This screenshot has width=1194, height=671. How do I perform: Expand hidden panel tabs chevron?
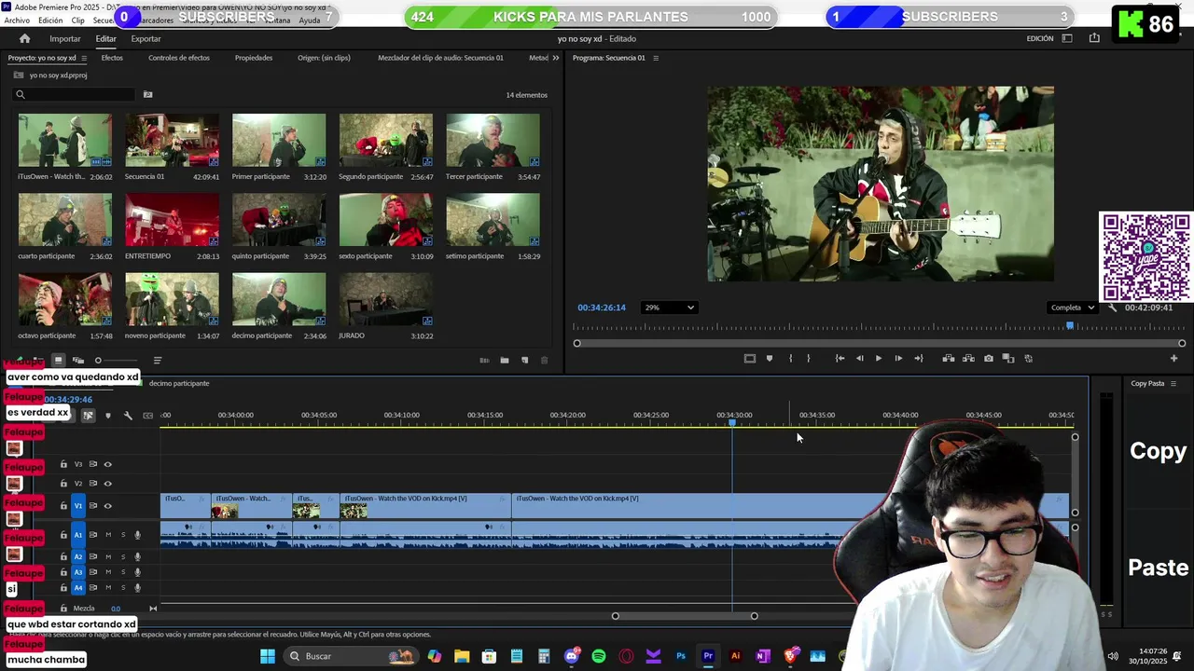(556, 58)
